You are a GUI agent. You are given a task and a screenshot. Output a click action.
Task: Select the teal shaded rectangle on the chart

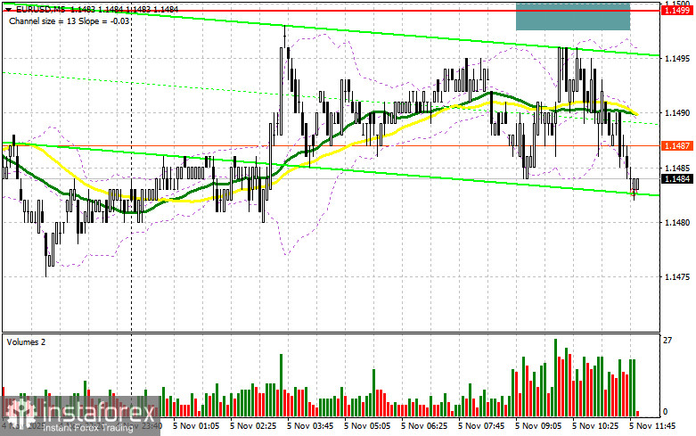click(x=573, y=16)
